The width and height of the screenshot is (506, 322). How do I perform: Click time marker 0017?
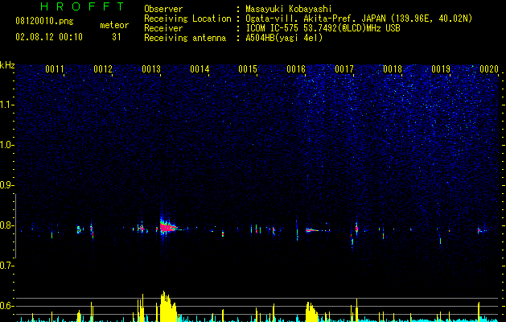click(x=344, y=69)
